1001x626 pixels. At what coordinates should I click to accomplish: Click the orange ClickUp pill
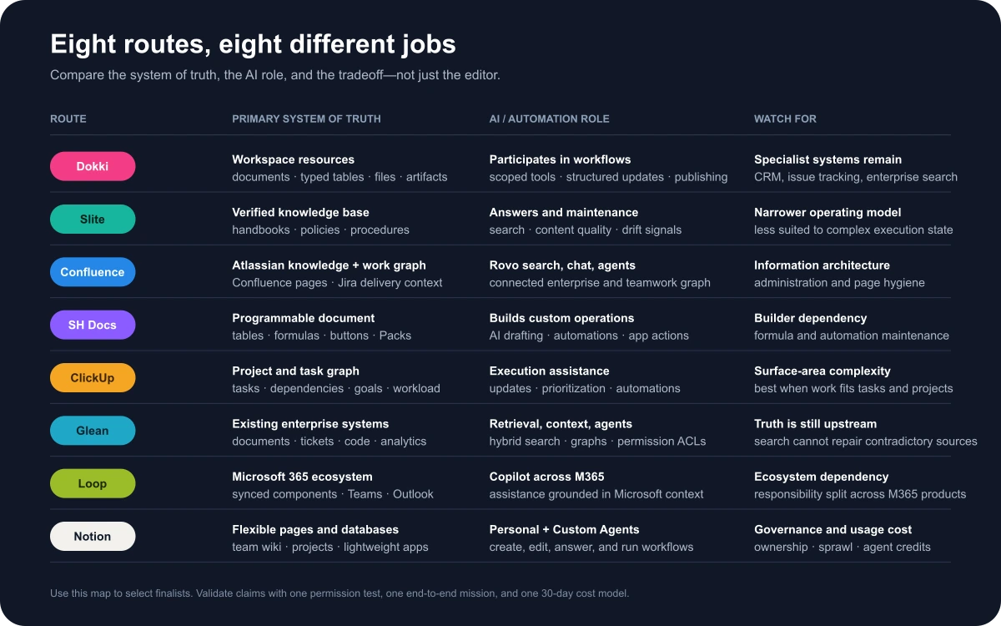tap(93, 377)
